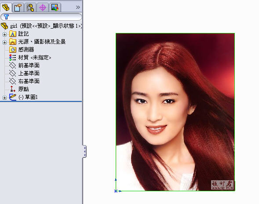Open the FeatureManager design tree tab
The width and height of the screenshot is (259, 204).
(6, 7)
